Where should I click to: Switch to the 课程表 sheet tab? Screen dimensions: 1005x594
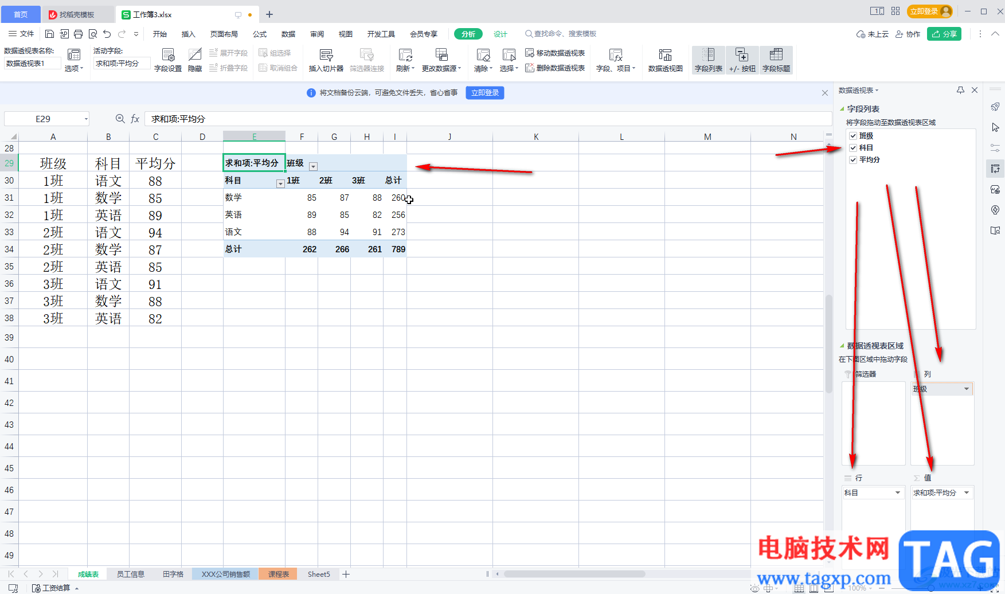278,574
